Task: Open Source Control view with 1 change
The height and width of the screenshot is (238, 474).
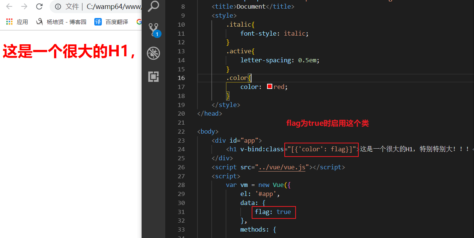Action: tap(154, 29)
